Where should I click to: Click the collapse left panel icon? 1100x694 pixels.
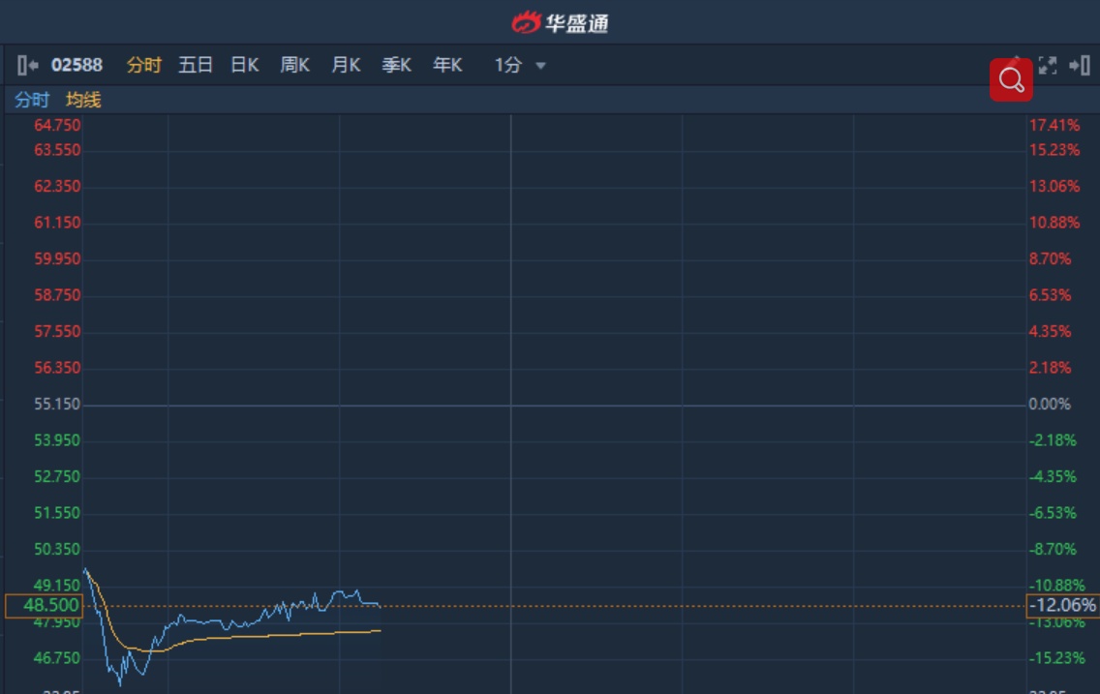tap(27, 66)
